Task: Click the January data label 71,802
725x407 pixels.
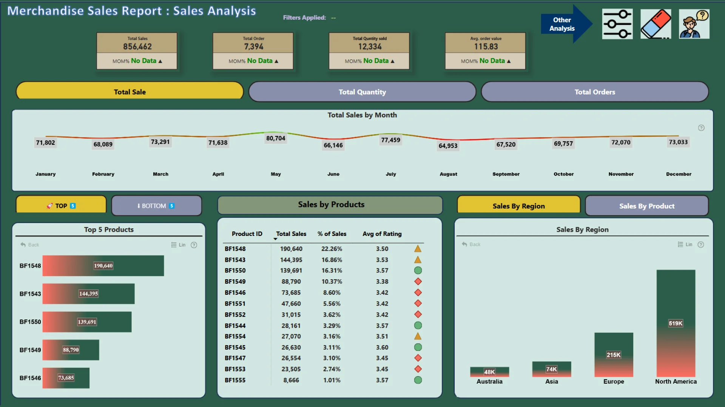Action: [45, 142]
